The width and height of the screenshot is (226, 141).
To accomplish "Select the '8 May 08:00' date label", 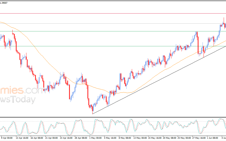I will pyautogui.click(x=125, y=138).
